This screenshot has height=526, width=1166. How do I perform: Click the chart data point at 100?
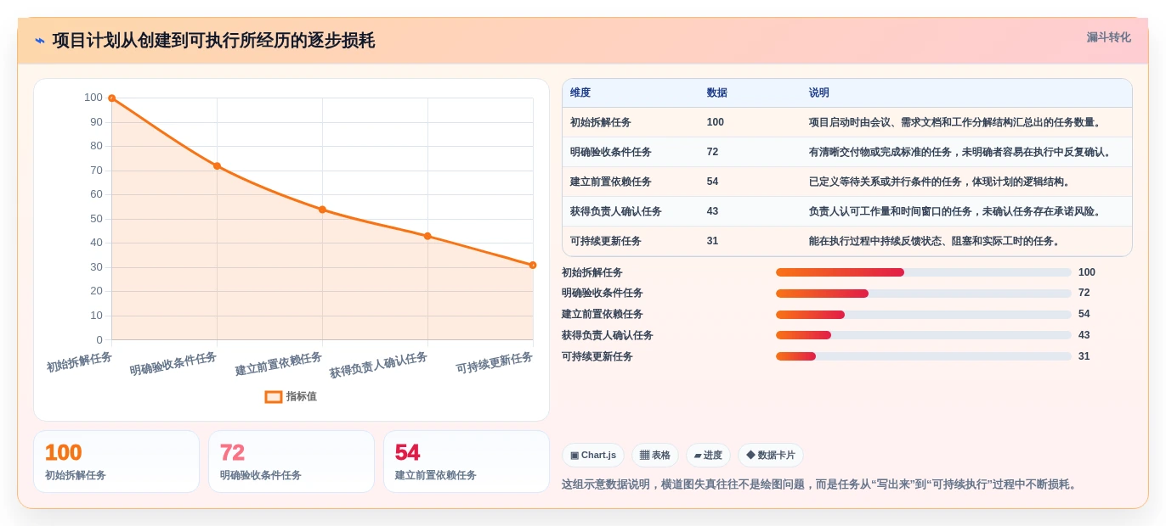coord(111,98)
